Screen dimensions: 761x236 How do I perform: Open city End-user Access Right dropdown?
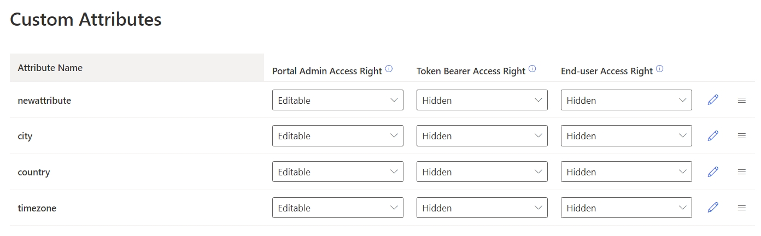(626, 136)
